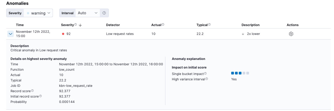Click the Initial record score info icon
The width and height of the screenshot is (334, 111).
[40, 96]
